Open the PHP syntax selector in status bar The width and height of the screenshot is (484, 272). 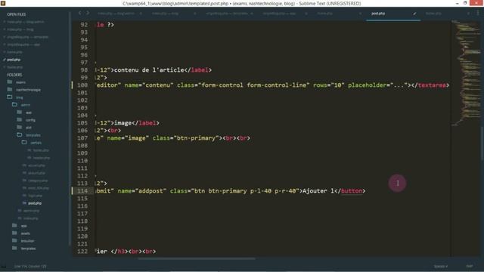469,266
